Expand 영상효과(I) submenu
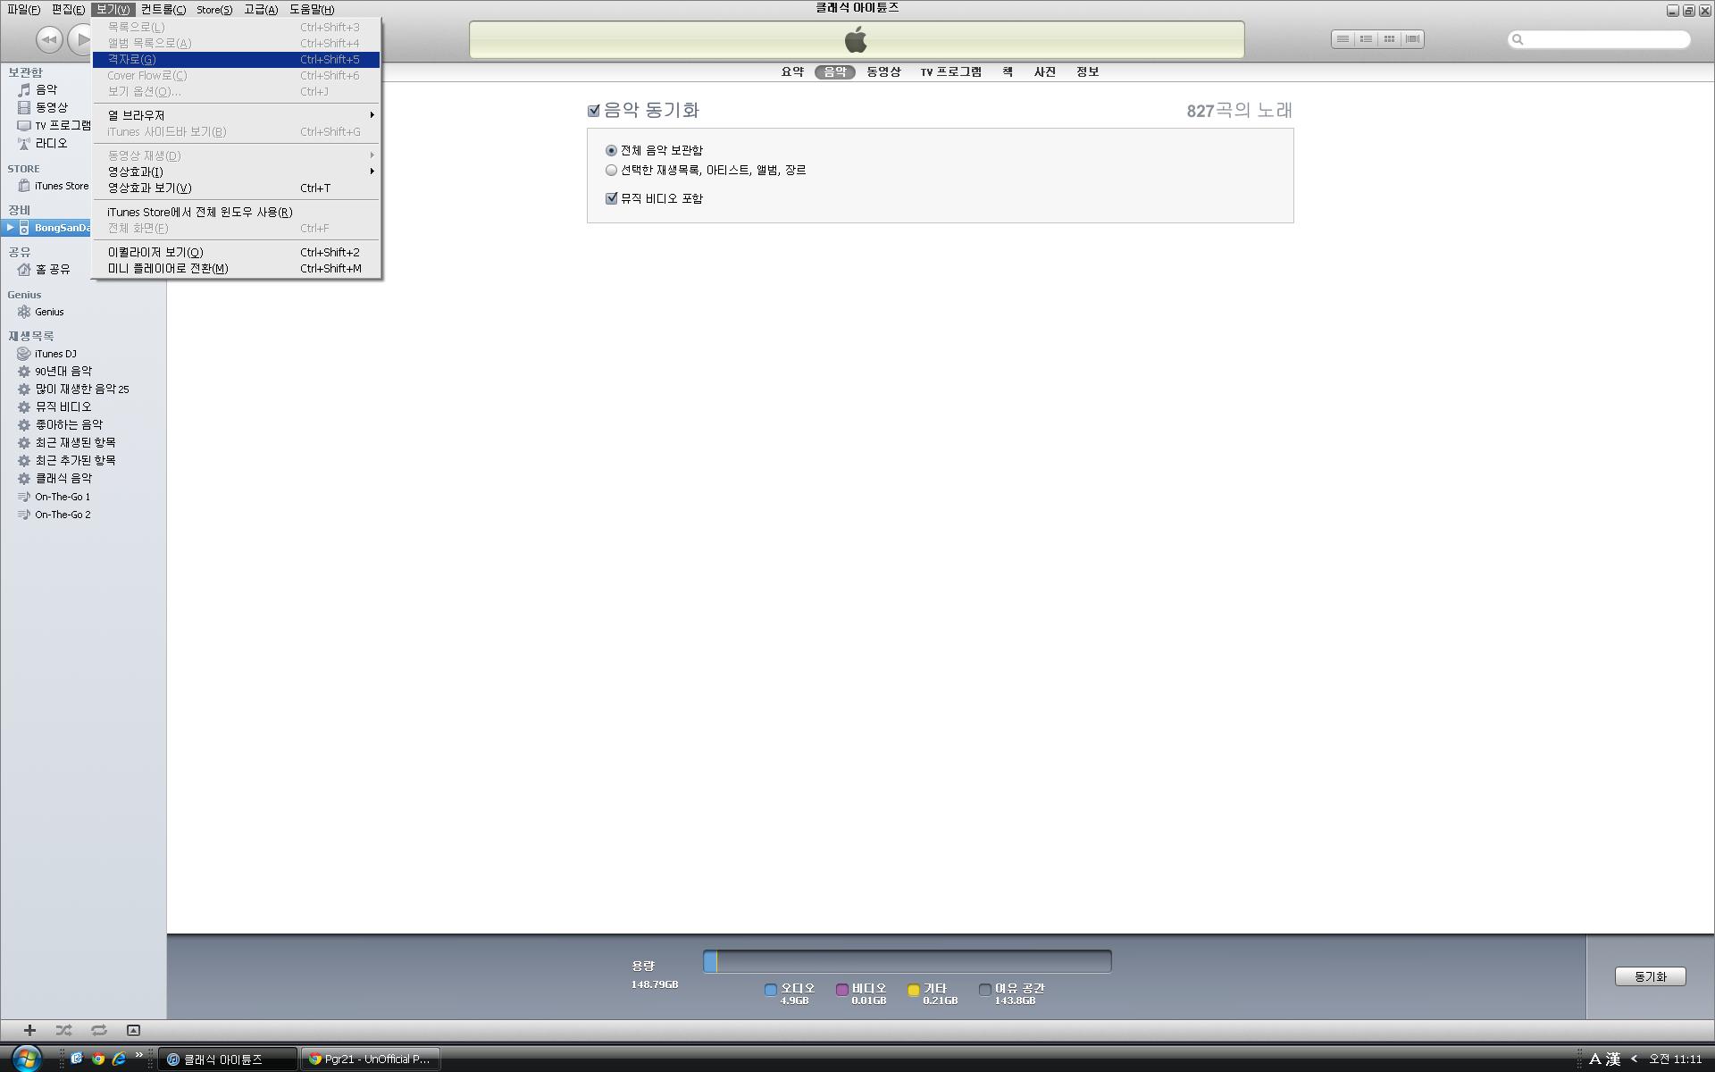Screen dimensions: 1715x1072 [x=237, y=172]
